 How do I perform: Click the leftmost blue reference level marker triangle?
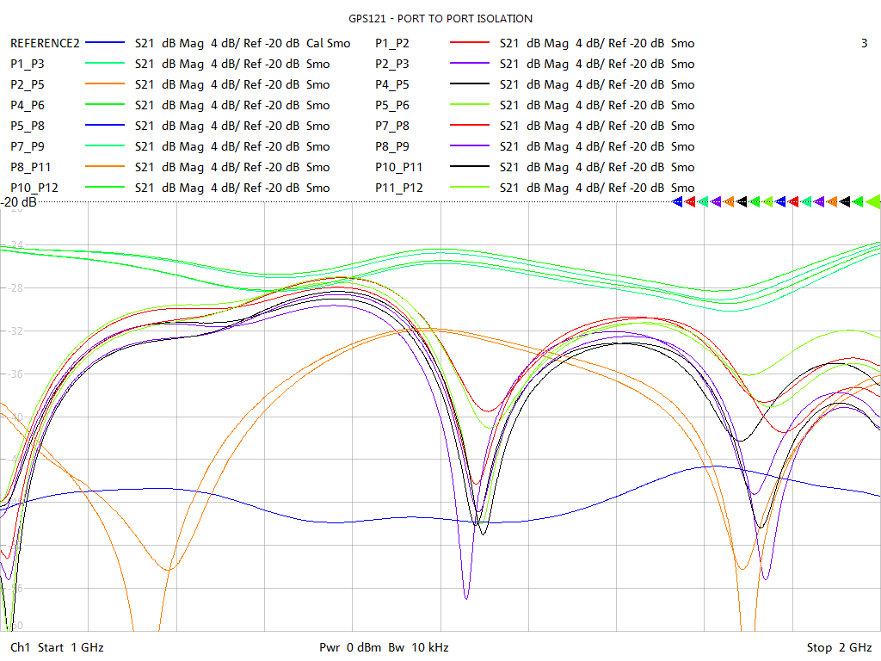click(x=678, y=201)
